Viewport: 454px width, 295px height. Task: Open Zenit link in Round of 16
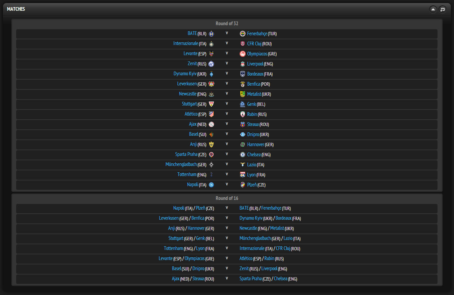tap(244, 268)
